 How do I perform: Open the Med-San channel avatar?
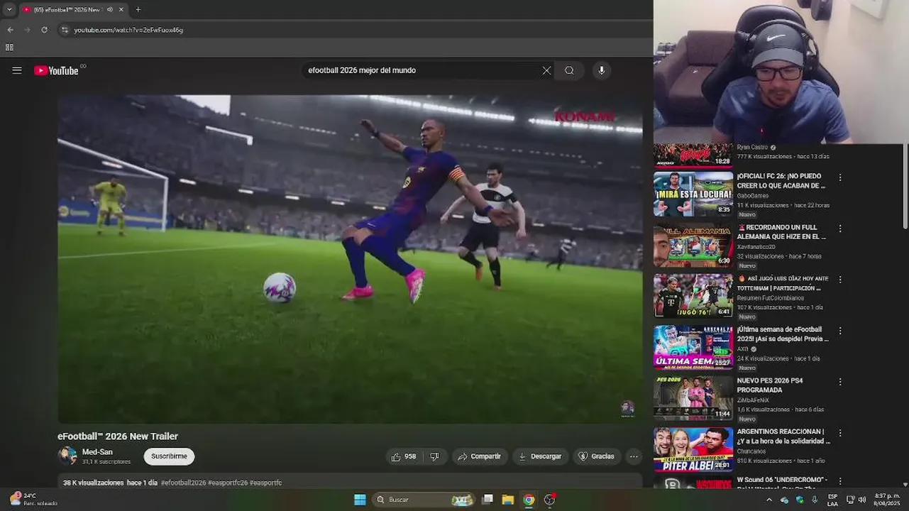click(67, 456)
